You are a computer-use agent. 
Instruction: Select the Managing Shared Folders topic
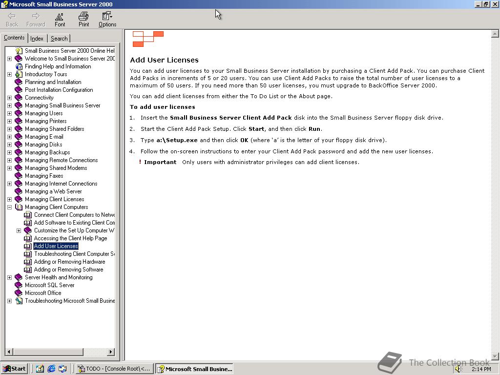[x=55, y=129]
